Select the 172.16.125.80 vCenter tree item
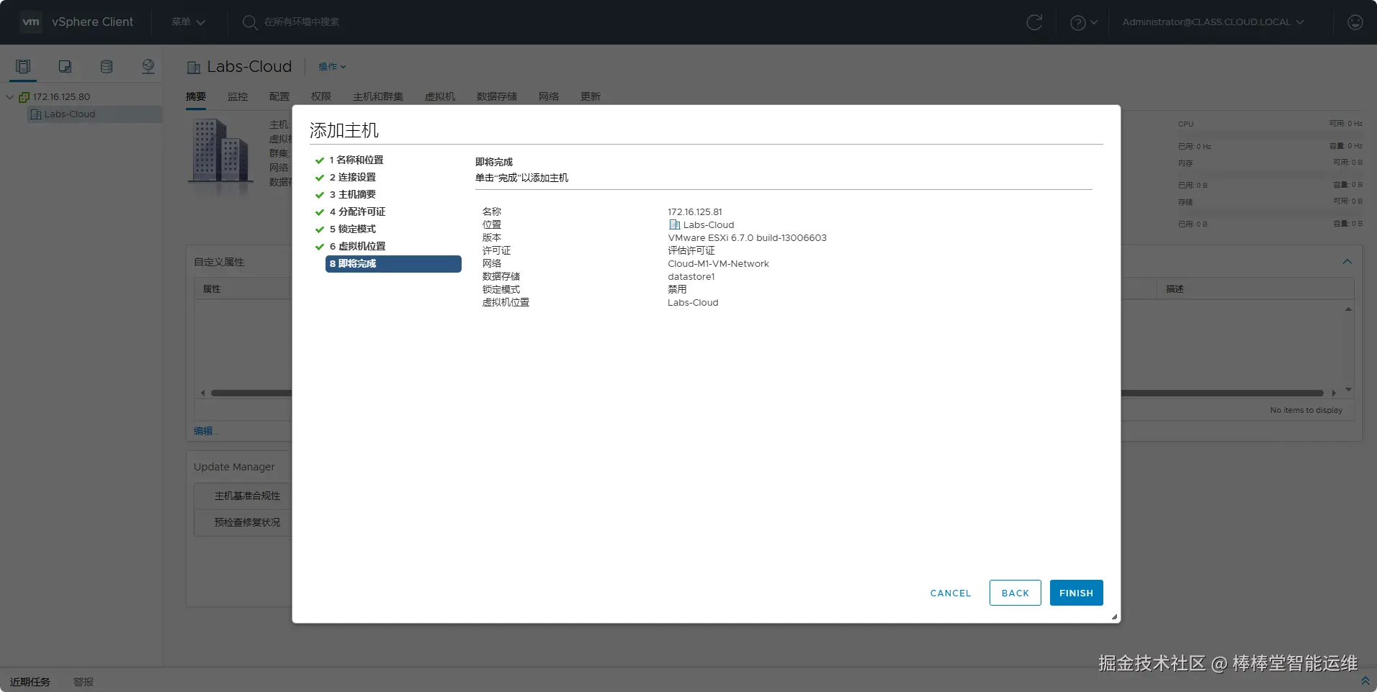The height and width of the screenshot is (692, 1377). [x=61, y=97]
